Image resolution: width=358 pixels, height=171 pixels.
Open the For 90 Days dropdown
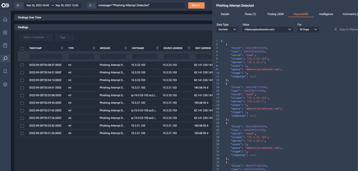pos(308,30)
